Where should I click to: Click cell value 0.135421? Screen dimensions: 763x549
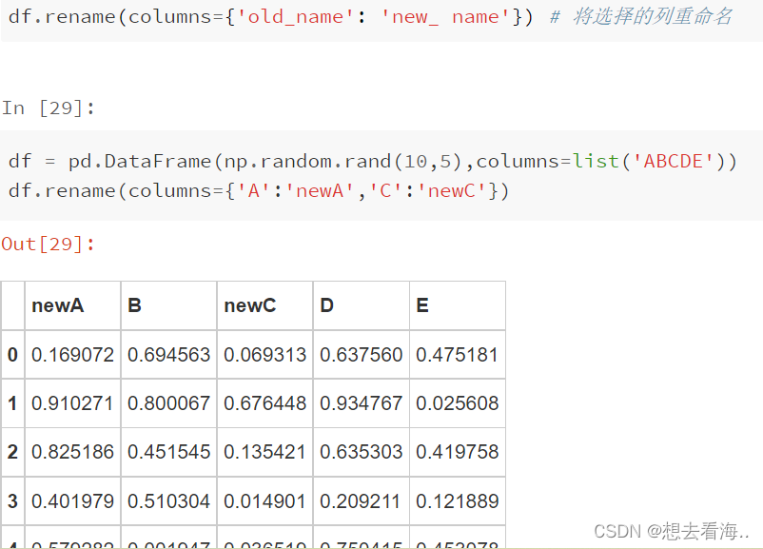[264, 452]
